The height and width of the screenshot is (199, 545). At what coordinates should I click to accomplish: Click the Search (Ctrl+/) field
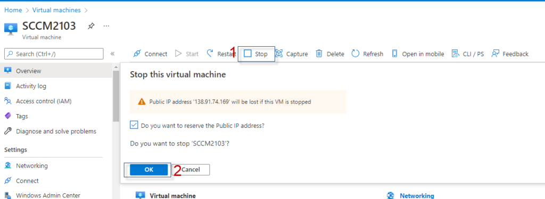click(x=54, y=54)
